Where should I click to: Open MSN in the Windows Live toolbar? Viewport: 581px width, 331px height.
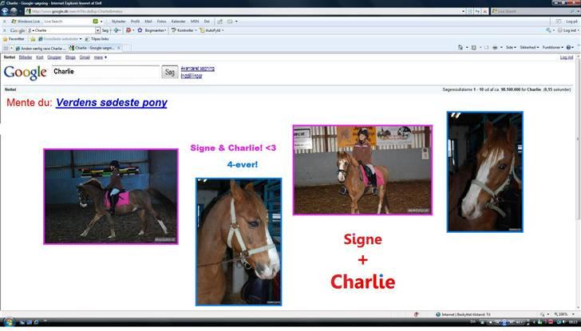(x=195, y=22)
